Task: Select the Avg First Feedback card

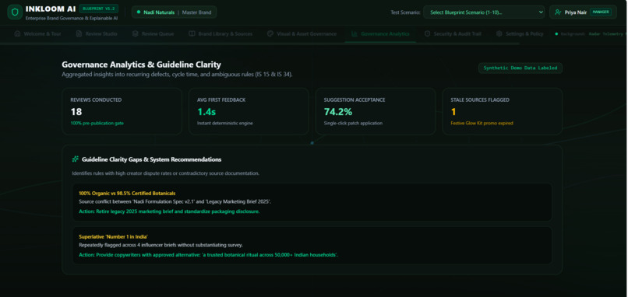Action: [x=249, y=111]
